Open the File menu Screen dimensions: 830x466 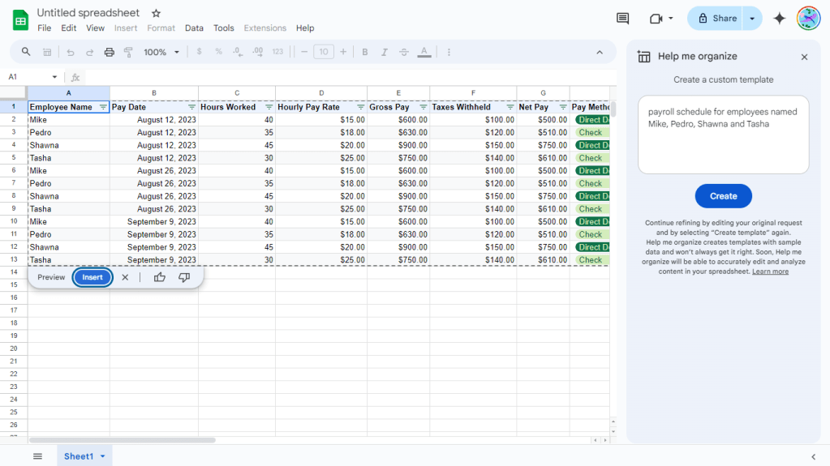pos(45,28)
